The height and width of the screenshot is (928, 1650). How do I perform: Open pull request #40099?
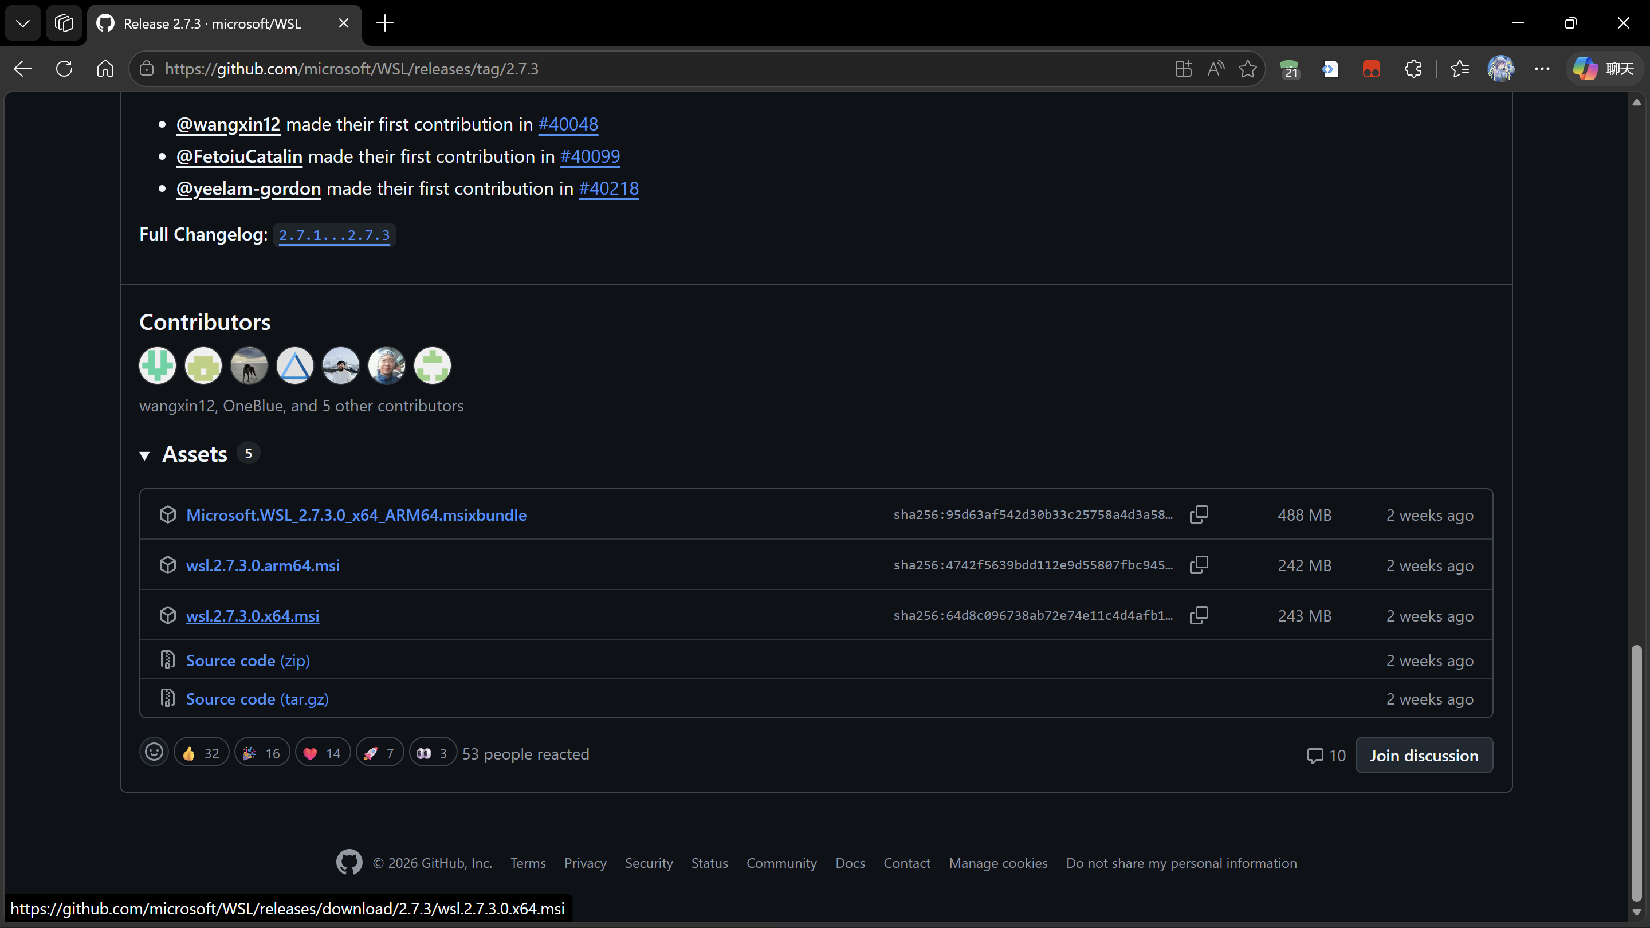click(590, 156)
